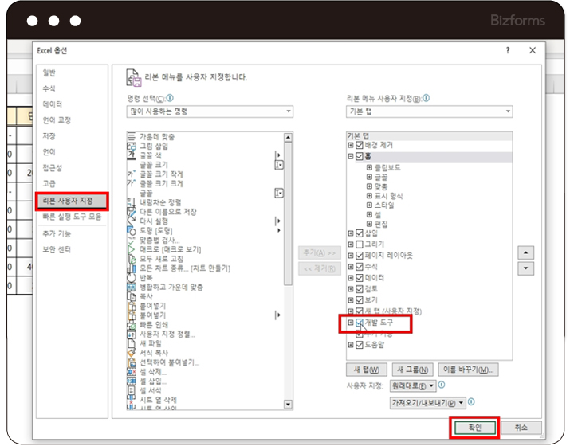Toggle the 도움말 tab checkbox
Screen dimensions: 570x446
coord(360,345)
